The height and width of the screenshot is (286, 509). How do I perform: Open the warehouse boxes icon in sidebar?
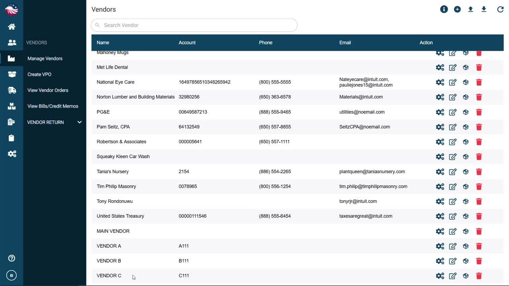(x=12, y=106)
